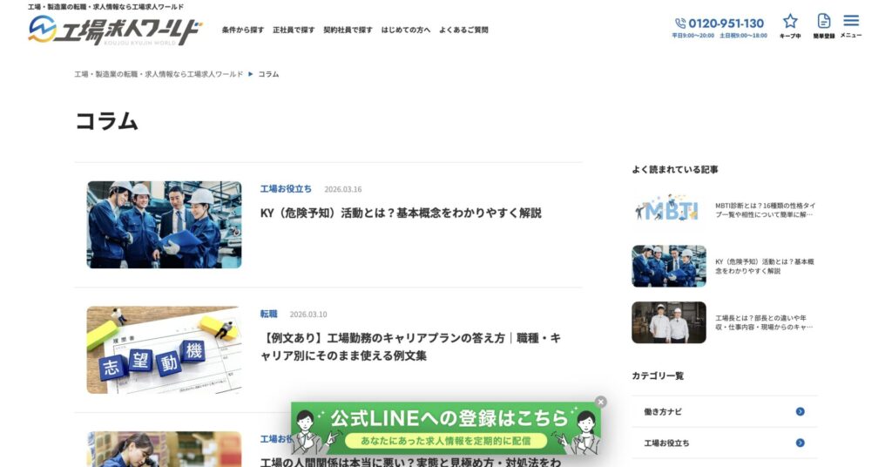This screenshot has width=892, height=467.
Task: Select the date text 2026.03.10
Action: click(308, 315)
